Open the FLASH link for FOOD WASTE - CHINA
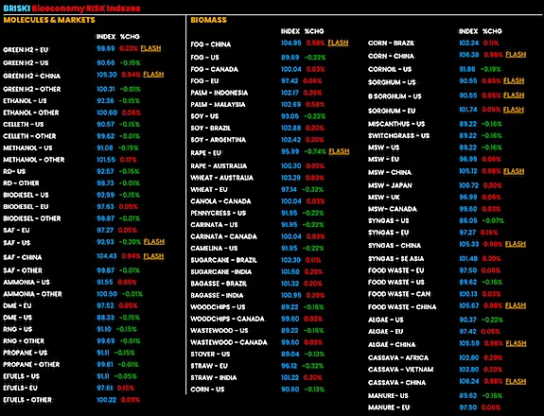Viewport: 544px width, 416px height. tap(516, 305)
